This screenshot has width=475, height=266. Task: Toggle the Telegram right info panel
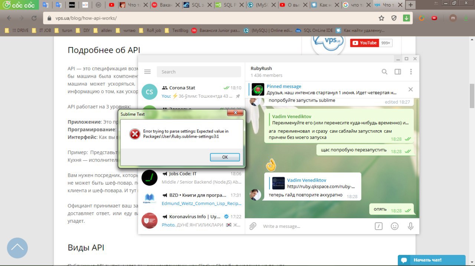coord(398,72)
